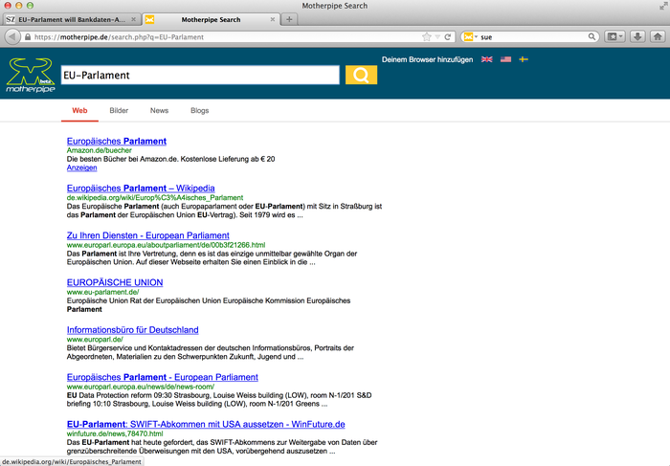Click the Deinem Browser hinzufügen link
Screen dimensions: 670x466
pos(427,59)
